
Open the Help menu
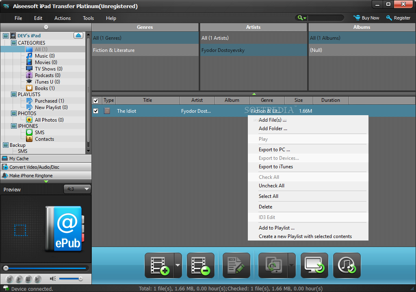[111, 18]
